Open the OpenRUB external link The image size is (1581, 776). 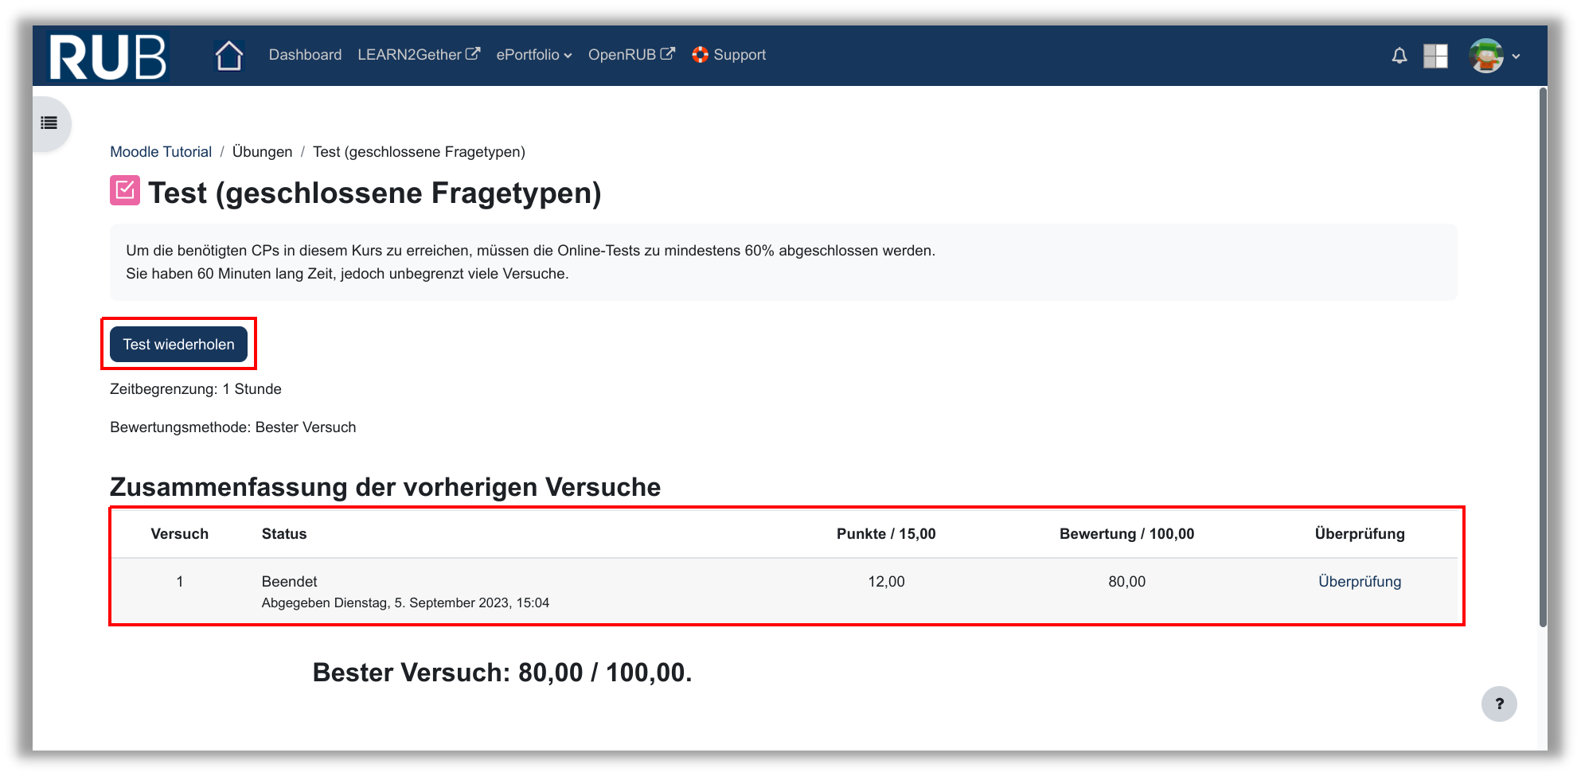pos(630,55)
